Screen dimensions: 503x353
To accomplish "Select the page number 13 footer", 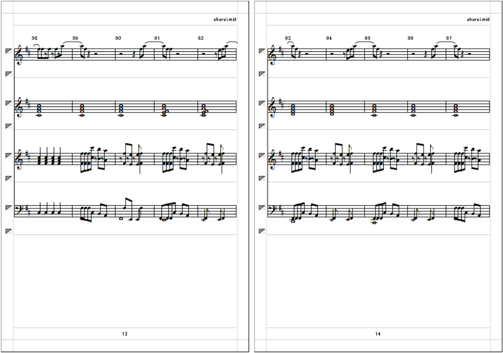I will point(124,334).
